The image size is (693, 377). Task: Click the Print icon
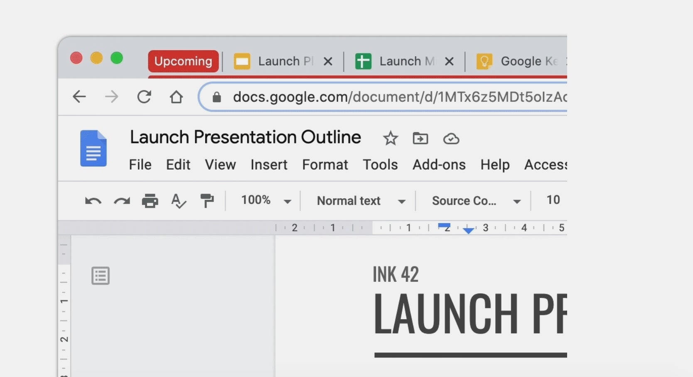coord(150,201)
